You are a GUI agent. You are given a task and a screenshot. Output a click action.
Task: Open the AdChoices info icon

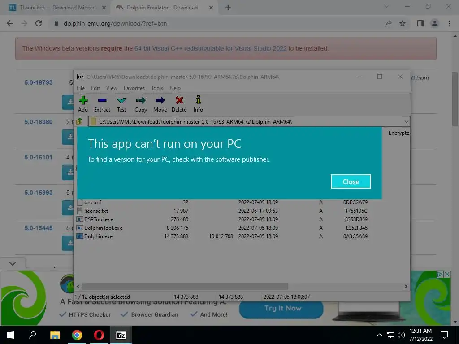click(x=440, y=275)
